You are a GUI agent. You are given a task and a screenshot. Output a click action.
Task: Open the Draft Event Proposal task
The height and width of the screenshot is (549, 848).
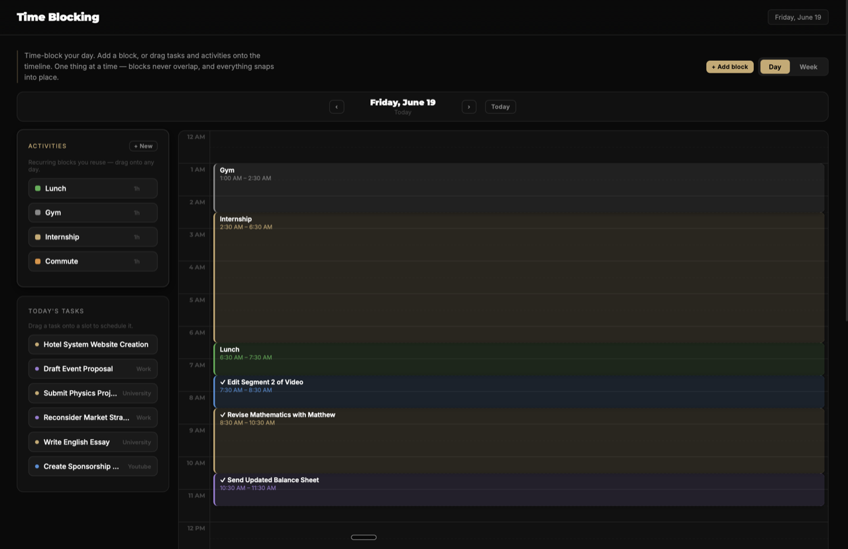click(x=93, y=369)
